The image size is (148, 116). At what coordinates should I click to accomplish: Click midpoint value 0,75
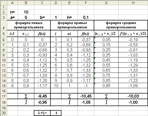(106, 75)
